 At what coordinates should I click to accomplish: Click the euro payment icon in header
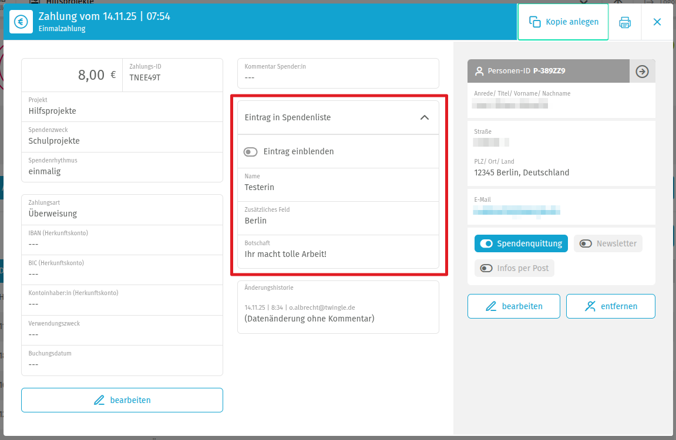coord(21,22)
